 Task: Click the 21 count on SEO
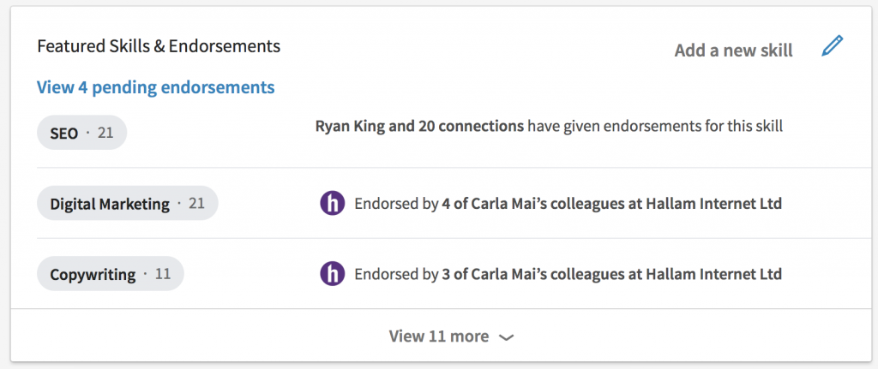(105, 134)
